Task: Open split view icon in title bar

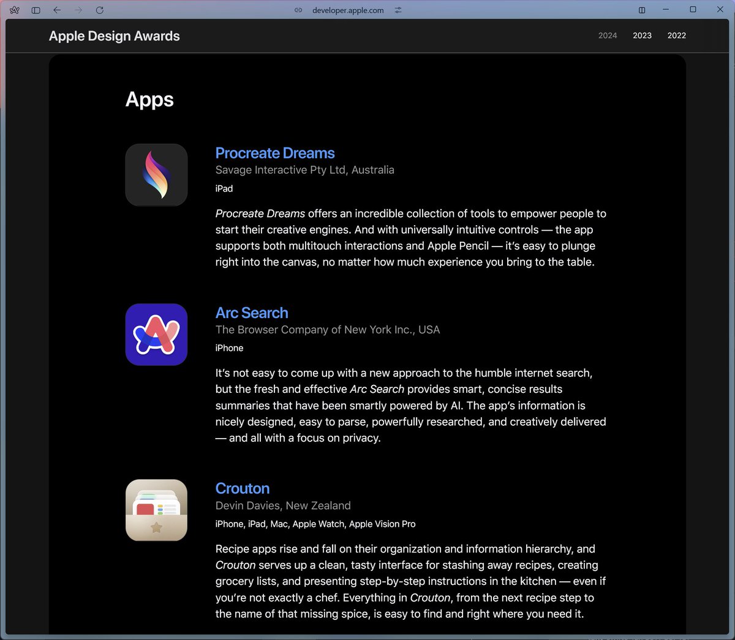Action: [642, 10]
